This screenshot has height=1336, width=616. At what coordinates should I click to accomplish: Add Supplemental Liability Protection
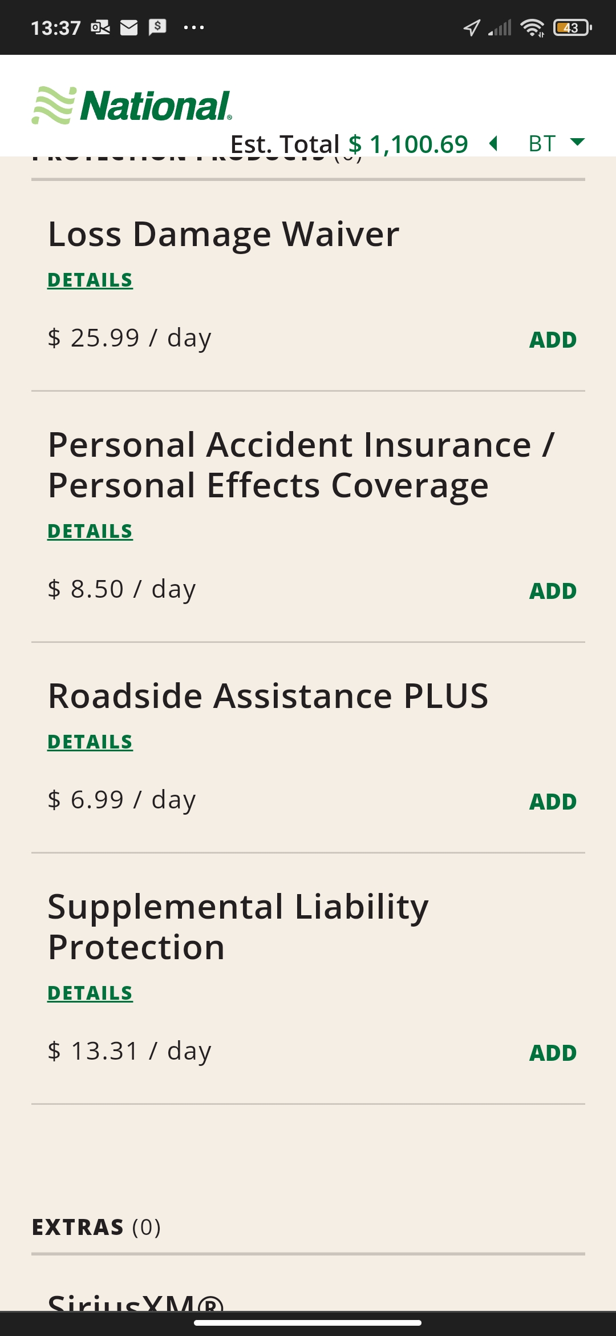pyautogui.click(x=553, y=1053)
